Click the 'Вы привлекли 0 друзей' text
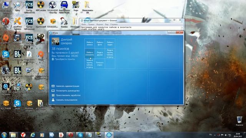Image resolution: width=246 pixels, height=138 pixels. (x=65, y=53)
